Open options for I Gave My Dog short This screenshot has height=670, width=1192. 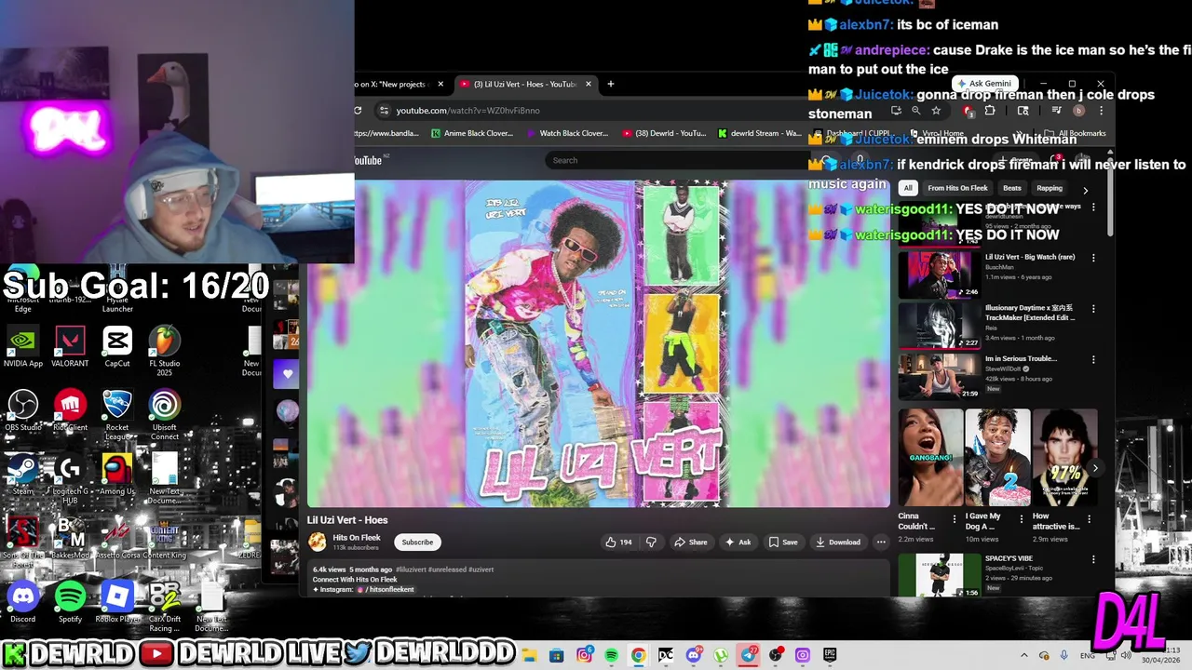[1021, 518]
